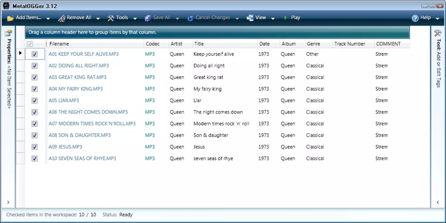
Task: Open file link A07 MODERN TIMES ROCK'N'ROLL.MP3
Action: (92, 123)
